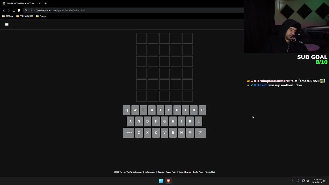Tap the E key on Wordle keyboard
Screen dimensions: 329x185
click(143, 110)
